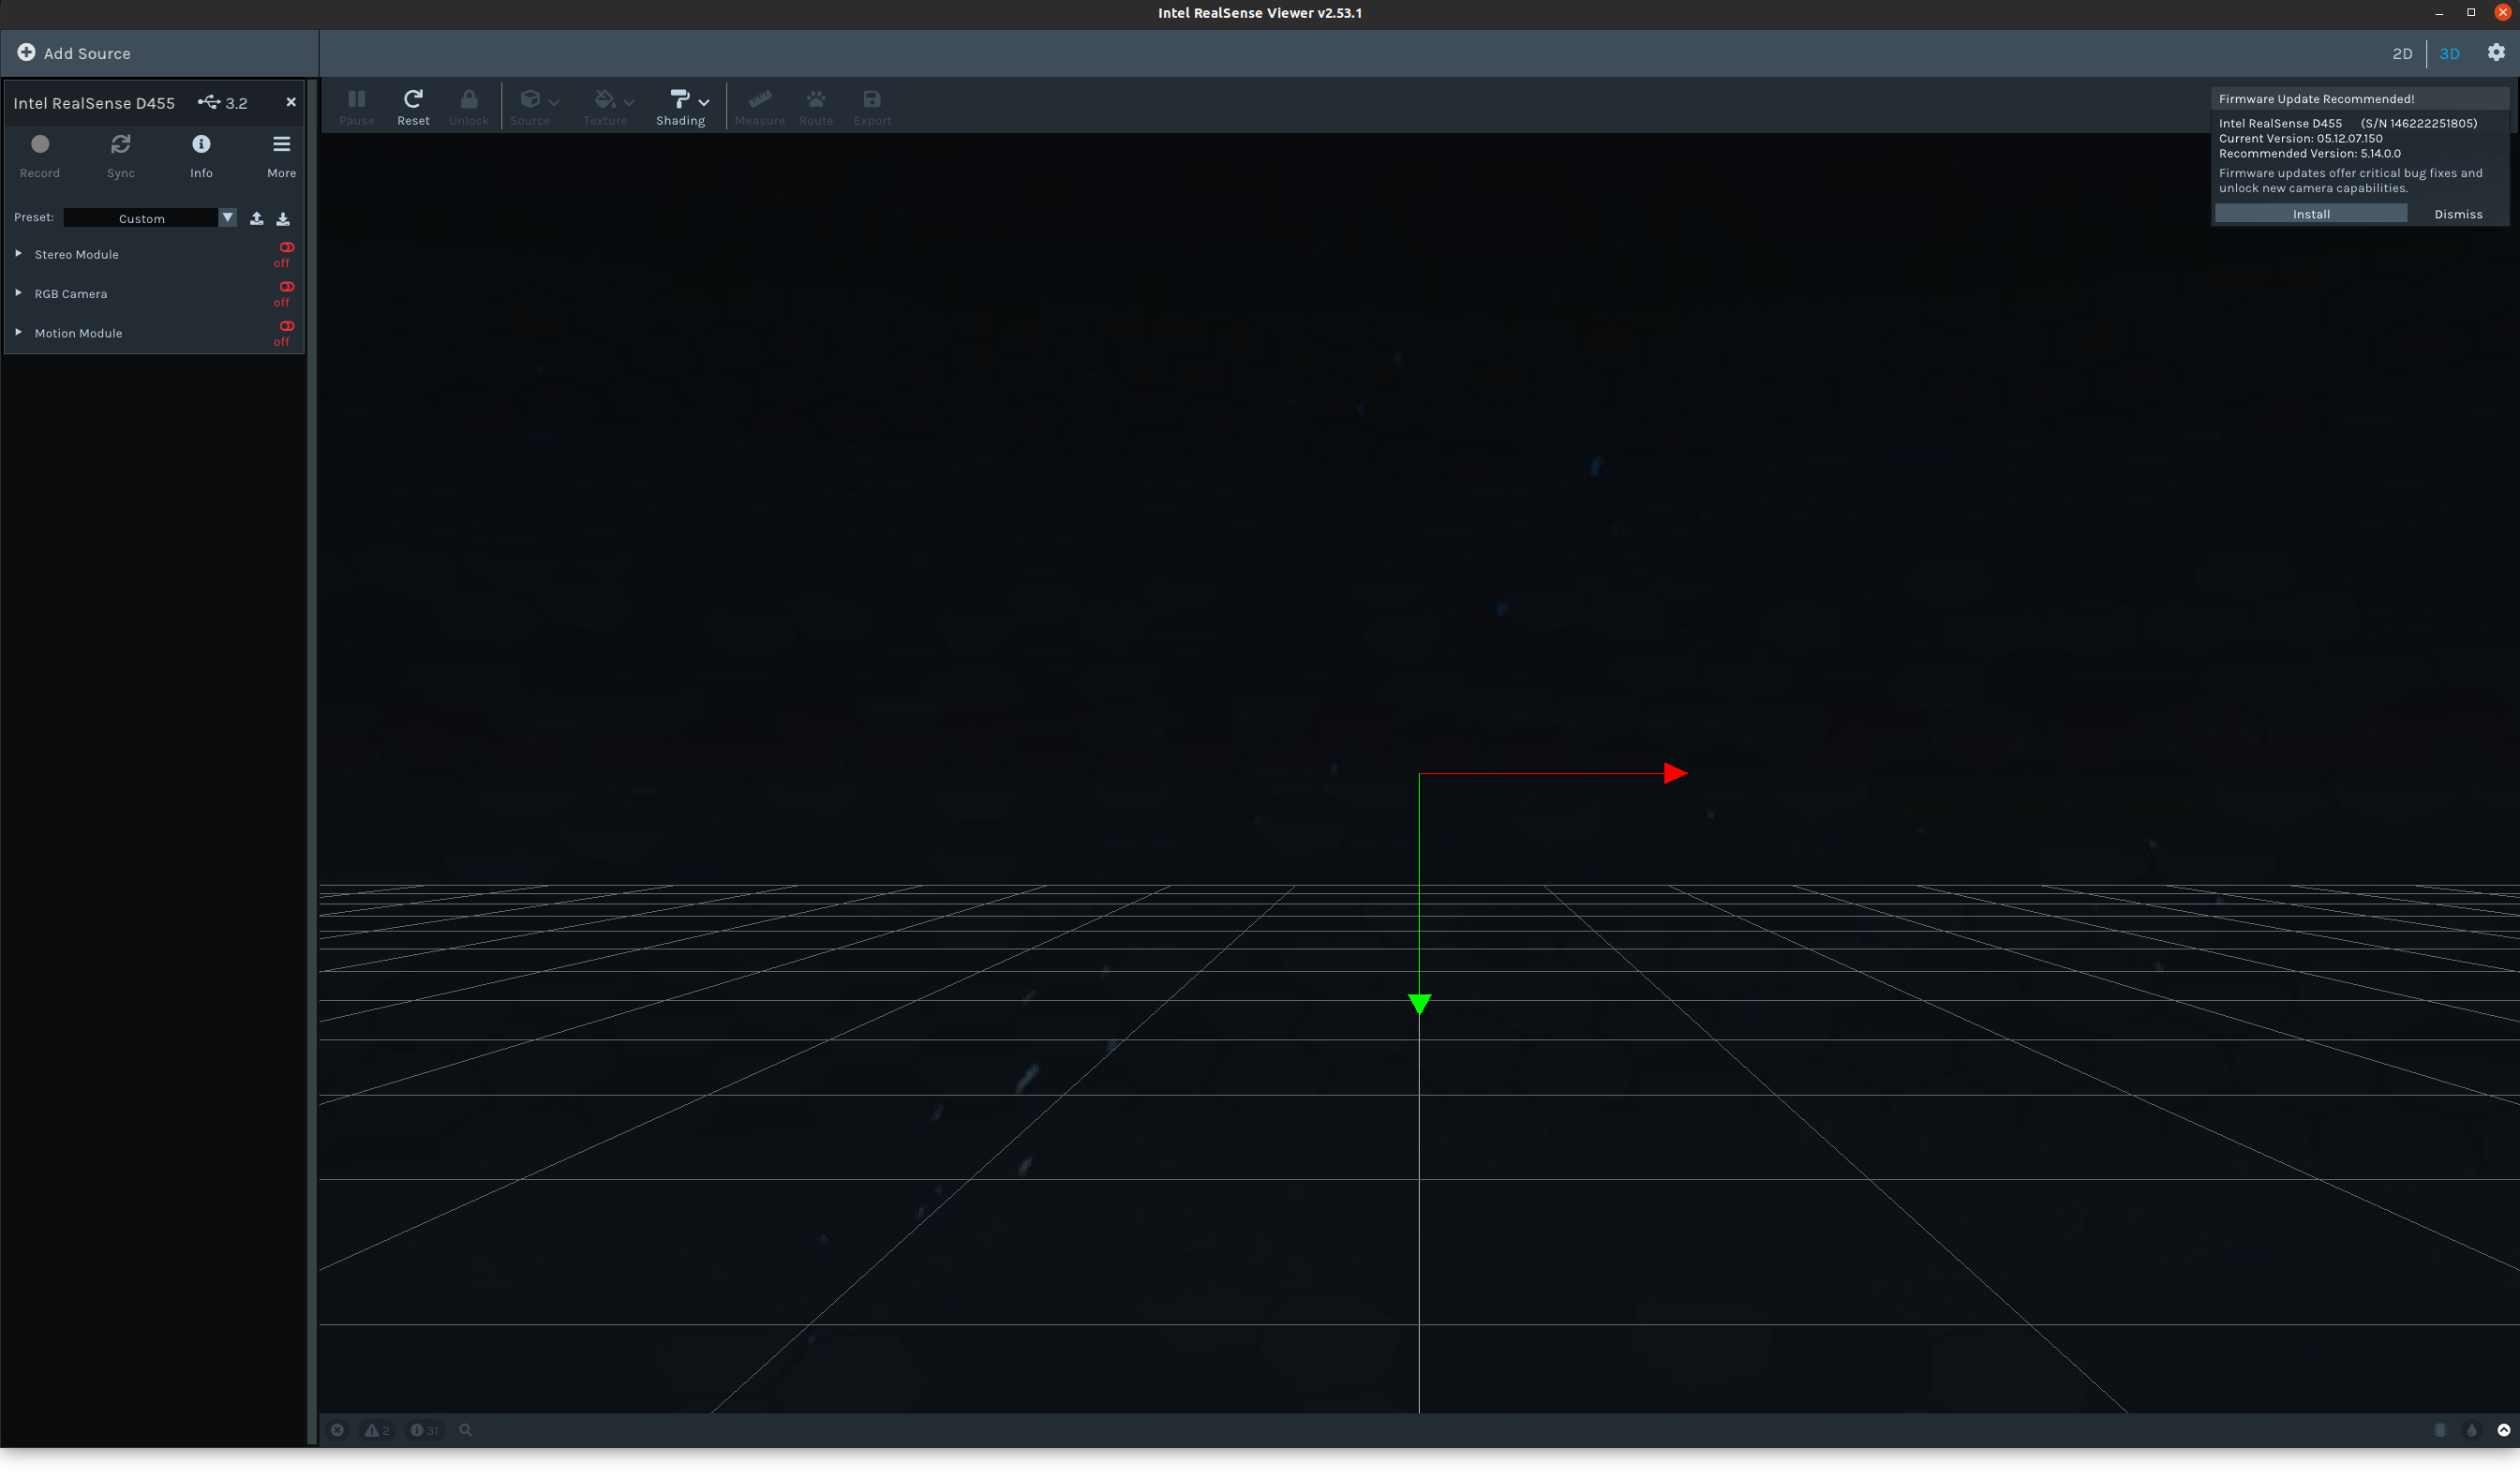Open the Preset Custom dropdown
Screen dimensions: 2520x1479
227,218
